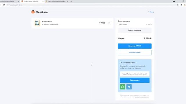
Task: Open the underlined link in the footer note
Action: click(142, 97)
